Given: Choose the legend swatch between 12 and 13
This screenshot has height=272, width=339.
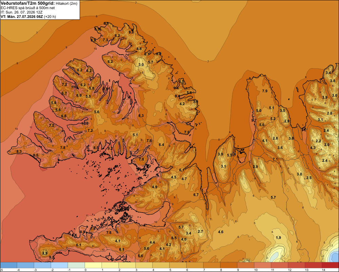Looking at the screenshot, I should 296,265.
